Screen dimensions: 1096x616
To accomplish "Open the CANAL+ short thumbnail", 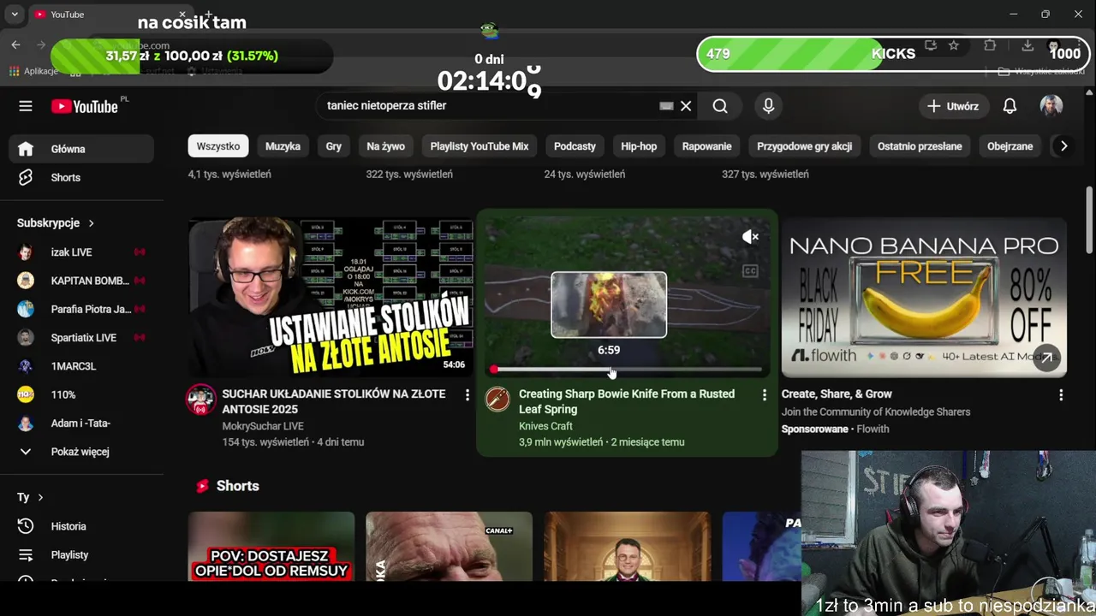I will point(449,547).
